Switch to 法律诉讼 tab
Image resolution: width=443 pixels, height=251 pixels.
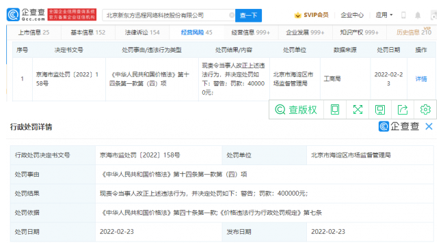(142, 33)
